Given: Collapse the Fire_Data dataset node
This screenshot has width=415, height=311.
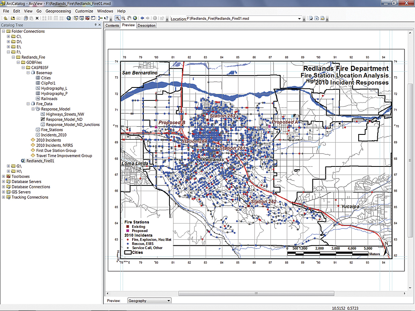Looking at the screenshot, I should point(28,104).
